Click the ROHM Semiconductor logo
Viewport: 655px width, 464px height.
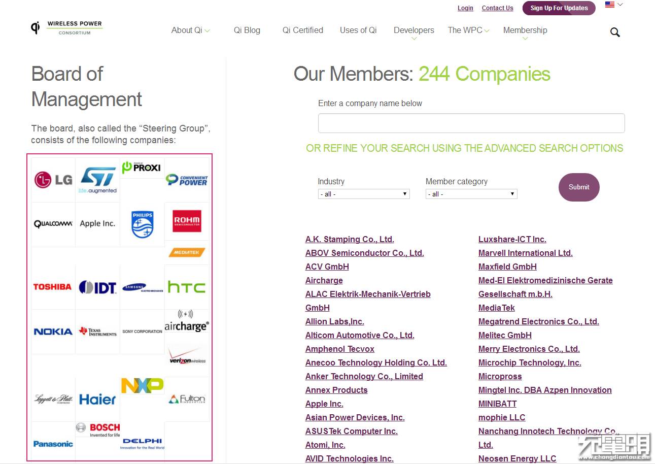(x=187, y=221)
